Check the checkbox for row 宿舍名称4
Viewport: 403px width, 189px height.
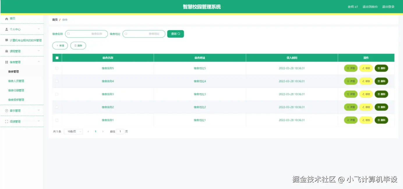click(57, 81)
